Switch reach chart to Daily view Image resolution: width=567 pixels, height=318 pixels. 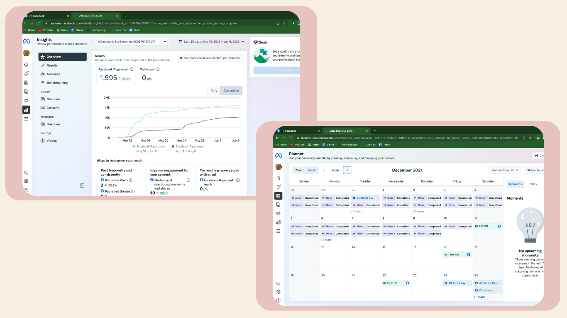click(x=214, y=90)
